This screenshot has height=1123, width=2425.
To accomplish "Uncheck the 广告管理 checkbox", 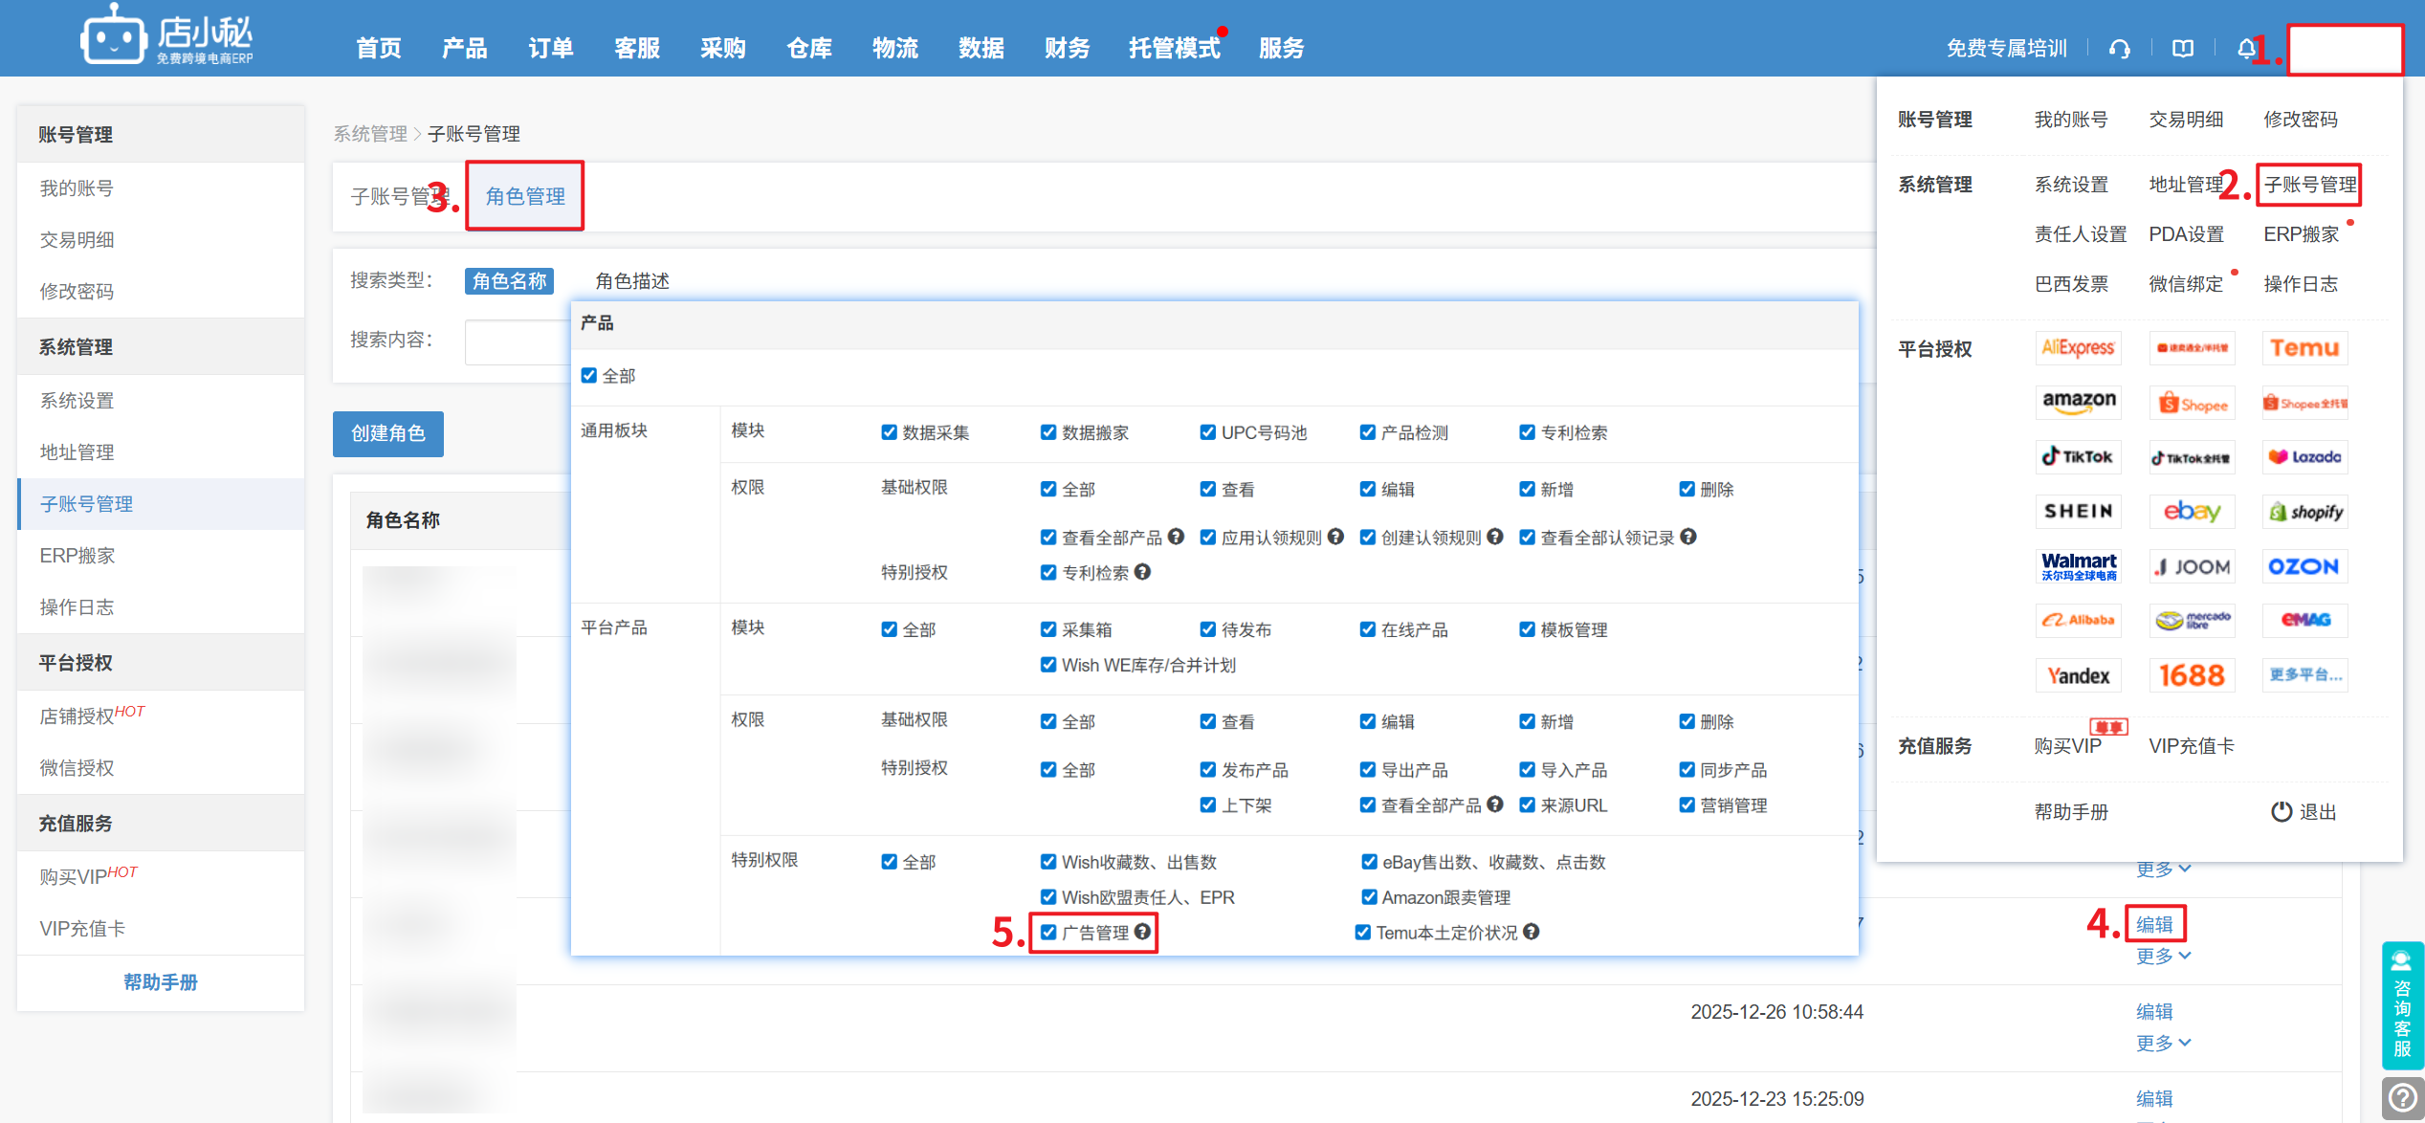I will [1048, 932].
